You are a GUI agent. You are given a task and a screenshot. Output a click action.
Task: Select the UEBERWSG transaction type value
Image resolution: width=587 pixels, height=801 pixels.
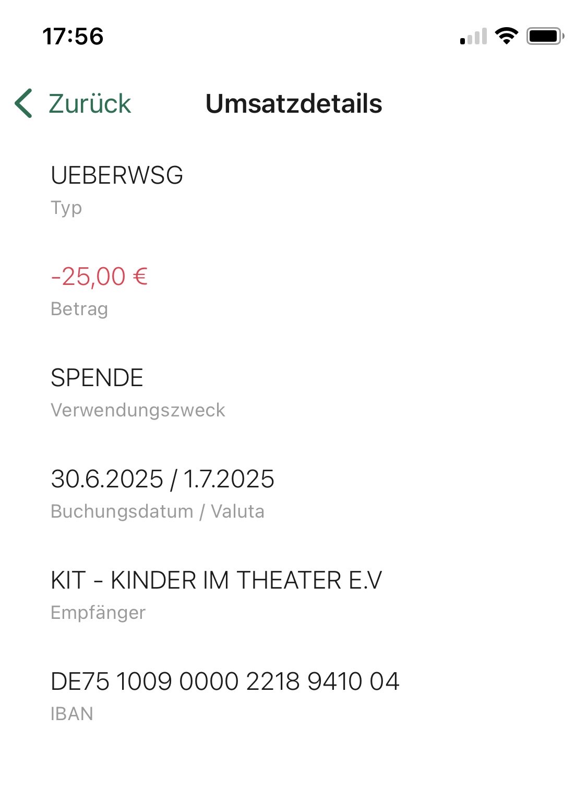pyautogui.click(x=117, y=175)
